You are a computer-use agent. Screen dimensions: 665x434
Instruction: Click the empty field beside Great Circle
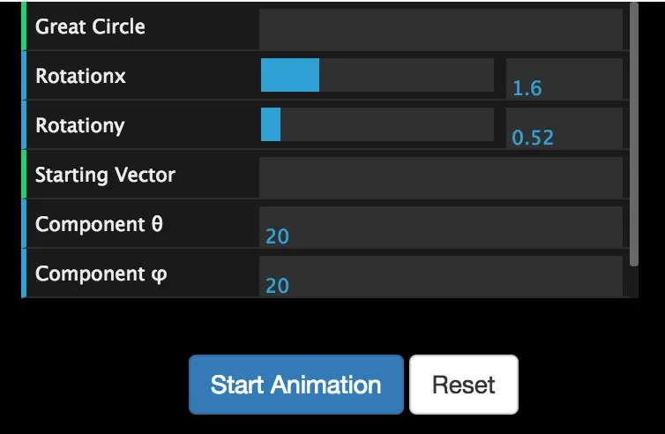(440, 27)
